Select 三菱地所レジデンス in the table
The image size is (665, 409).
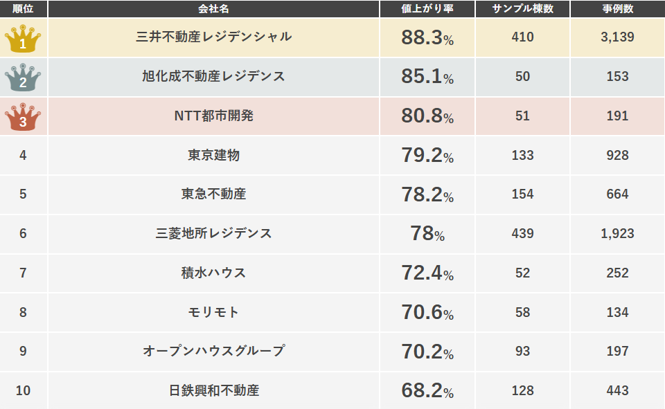pos(214,233)
